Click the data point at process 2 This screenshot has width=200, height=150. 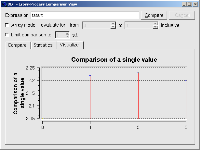pyautogui.click(x=138, y=73)
